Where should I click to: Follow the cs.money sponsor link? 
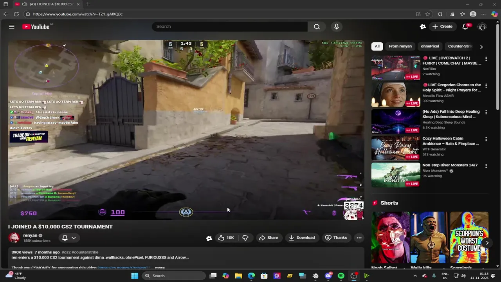[x=124, y=268]
